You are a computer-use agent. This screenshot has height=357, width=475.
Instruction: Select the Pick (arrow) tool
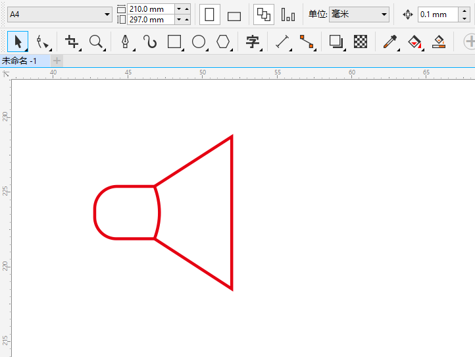click(18, 41)
